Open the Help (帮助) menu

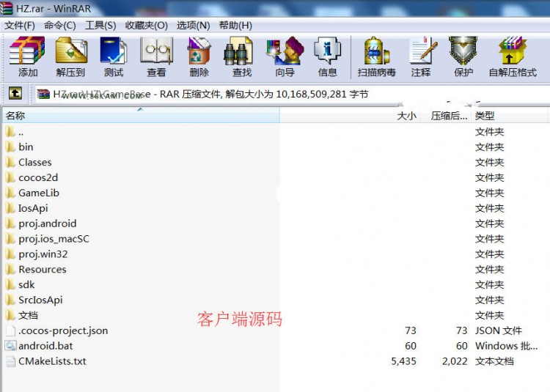235,25
